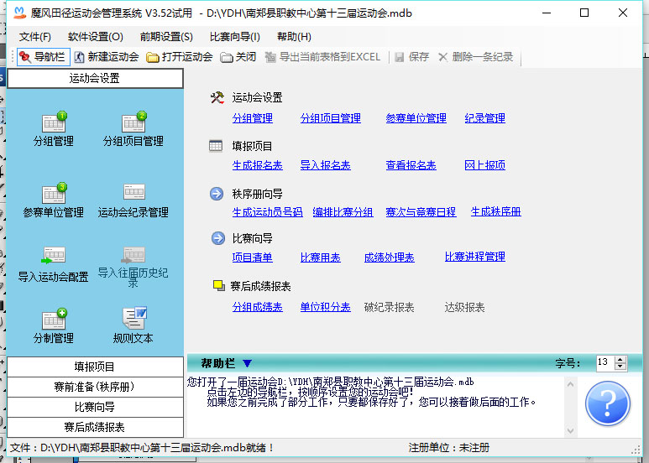Open the 文件(F) menu

(34, 37)
